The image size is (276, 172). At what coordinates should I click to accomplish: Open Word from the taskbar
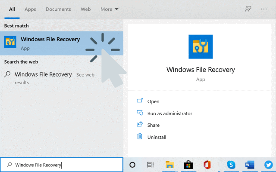(x=250, y=165)
